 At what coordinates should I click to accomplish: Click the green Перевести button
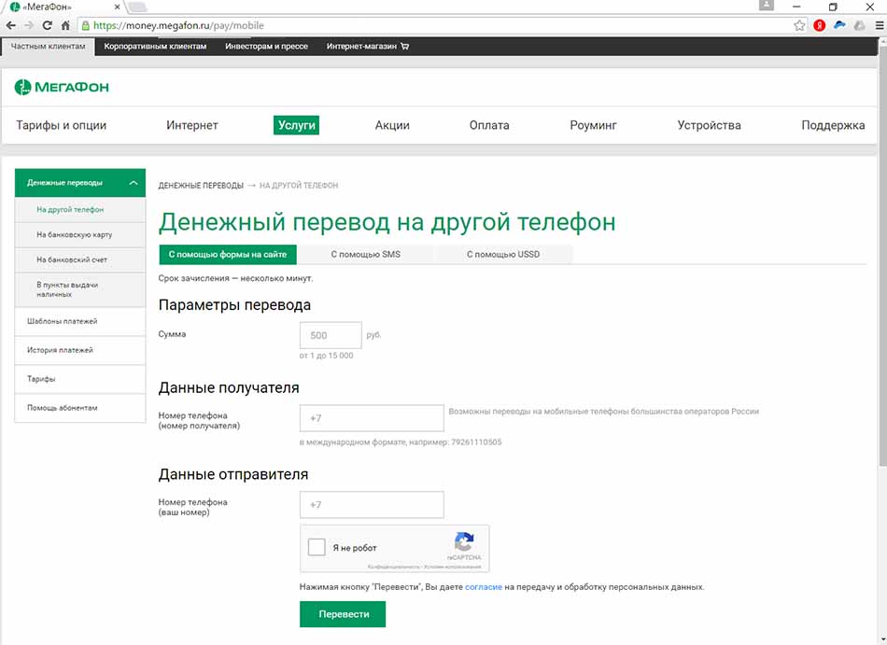click(x=343, y=614)
